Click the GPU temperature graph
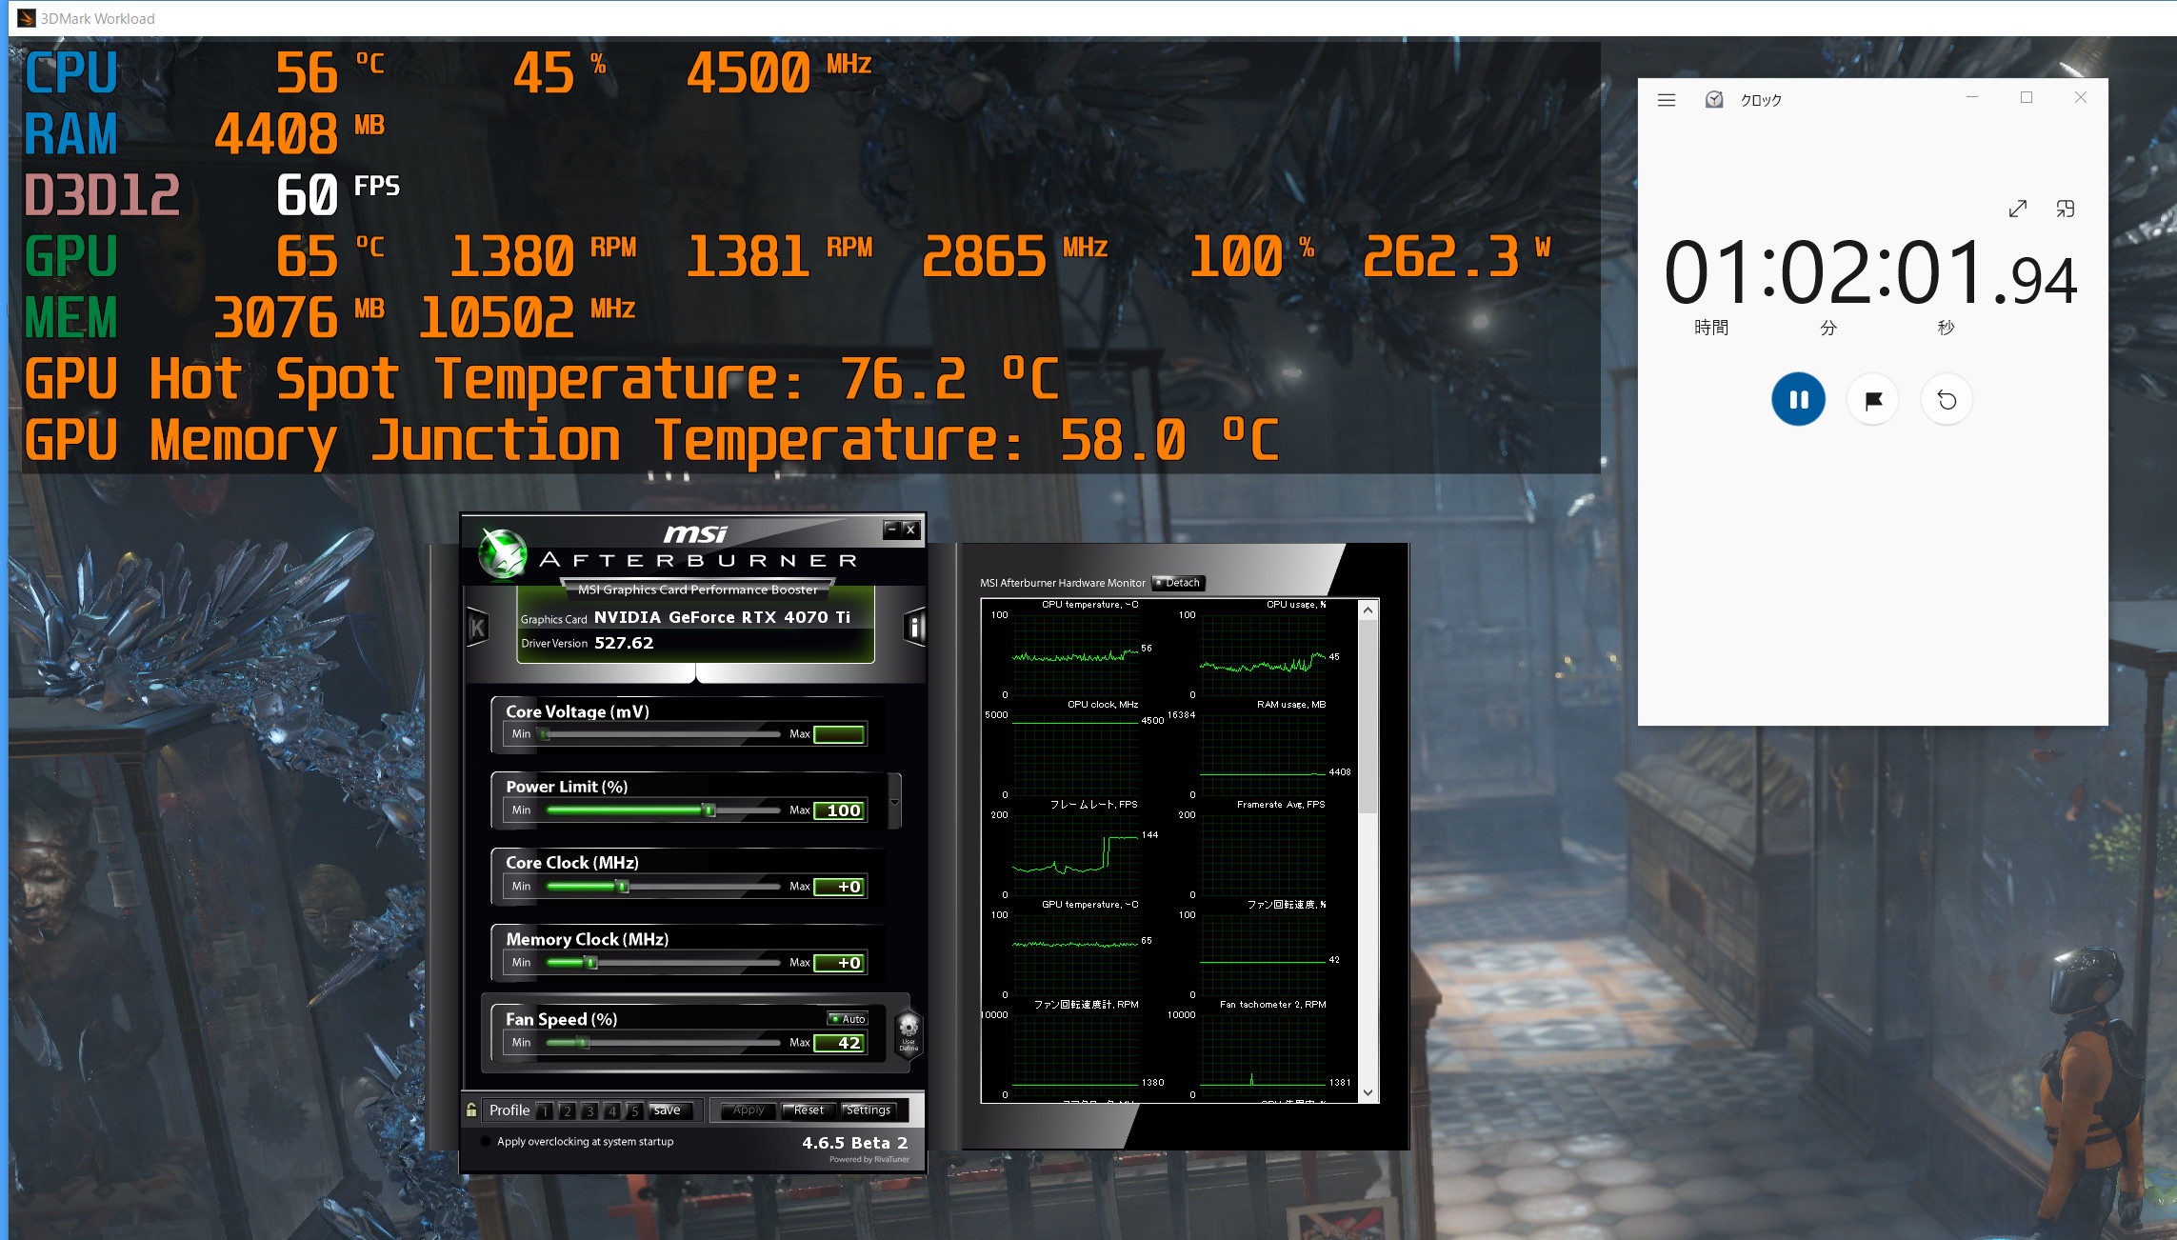Screen dimensions: 2177x1240 coord(1075,954)
